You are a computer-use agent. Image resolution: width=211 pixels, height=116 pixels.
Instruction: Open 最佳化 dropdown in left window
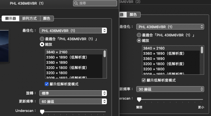73,31
